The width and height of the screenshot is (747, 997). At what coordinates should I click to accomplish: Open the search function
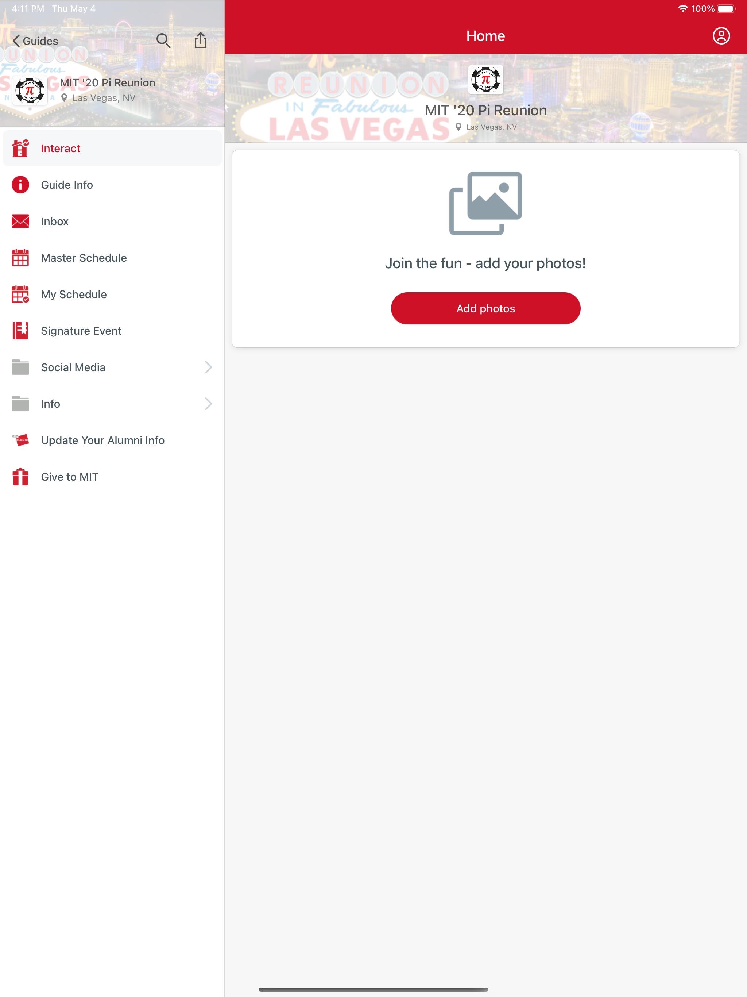click(x=162, y=41)
